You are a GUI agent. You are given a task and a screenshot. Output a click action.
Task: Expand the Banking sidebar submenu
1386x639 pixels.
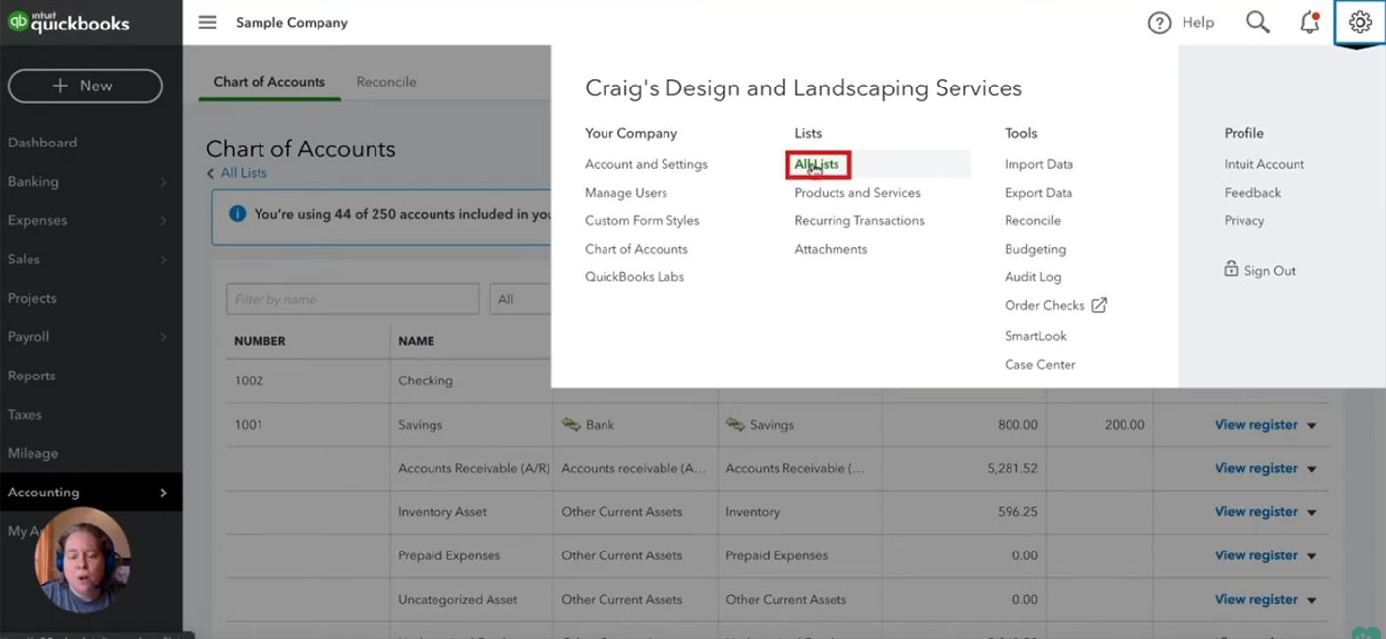point(164,182)
